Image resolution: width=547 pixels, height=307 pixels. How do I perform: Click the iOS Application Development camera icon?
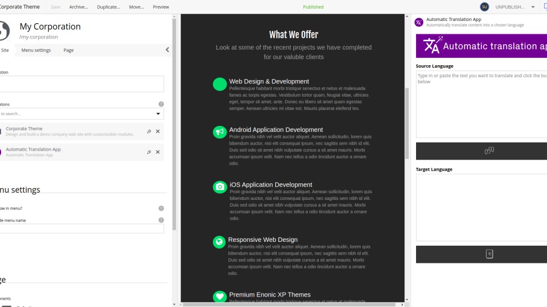(220, 187)
